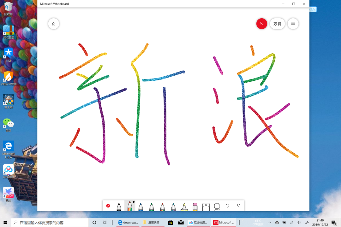The image size is (341, 227).
Task: Switch to Microsoft Whiteboard taskbar button
Action: pos(224,223)
